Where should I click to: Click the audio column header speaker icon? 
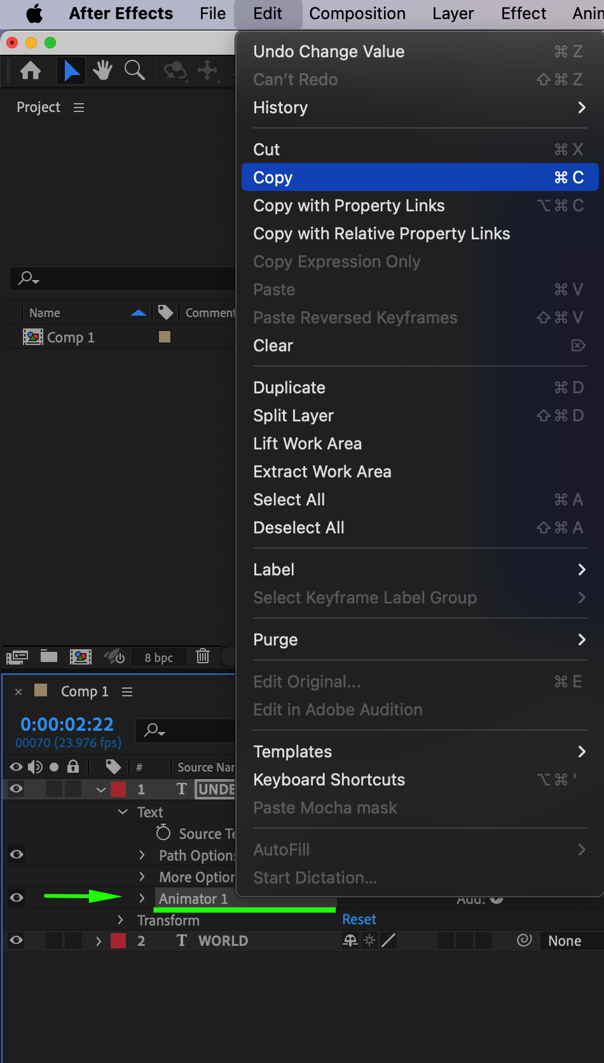coord(35,767)
